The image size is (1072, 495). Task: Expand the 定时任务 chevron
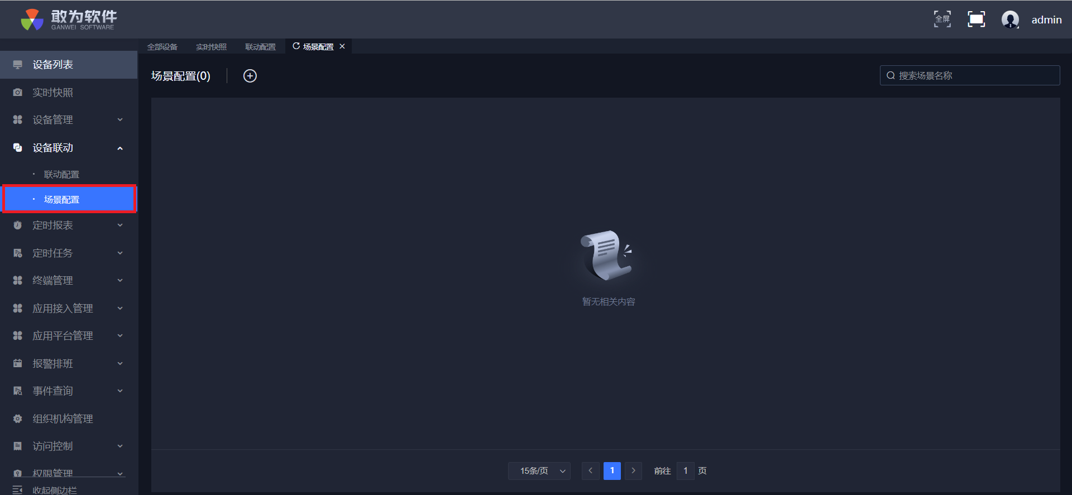pos(120,253)
